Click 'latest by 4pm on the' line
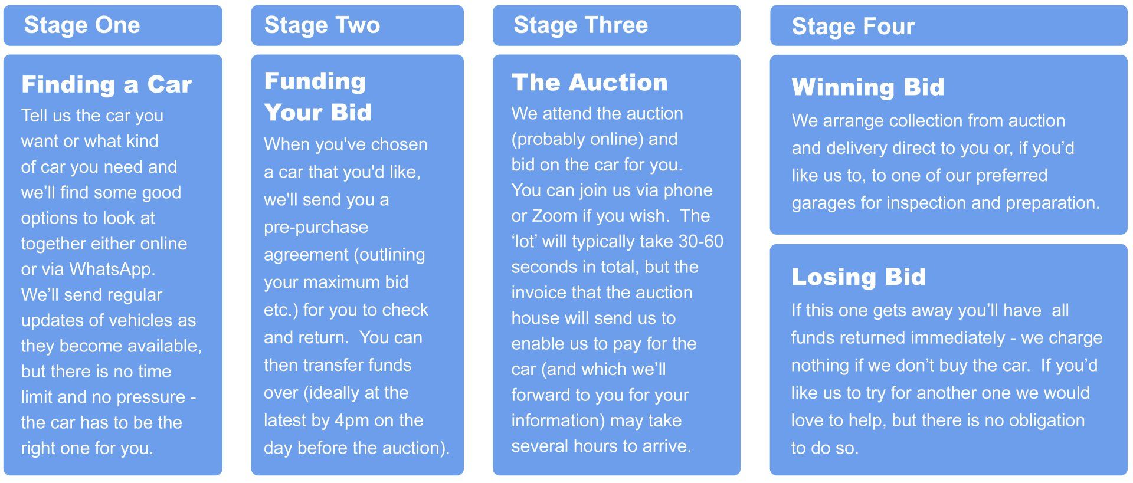This screenshot has width=1133, height=483. (x=343, y=420)
